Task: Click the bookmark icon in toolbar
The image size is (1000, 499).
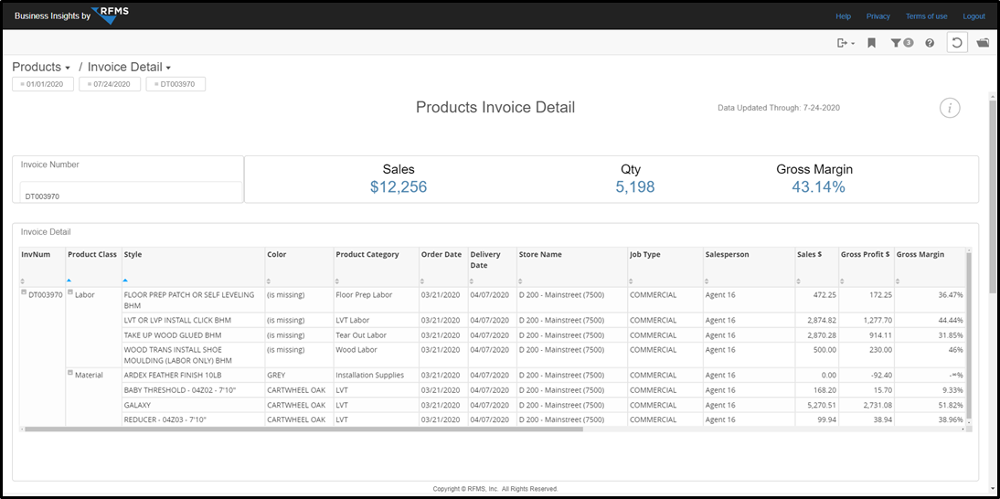Action: click(871, 43)
